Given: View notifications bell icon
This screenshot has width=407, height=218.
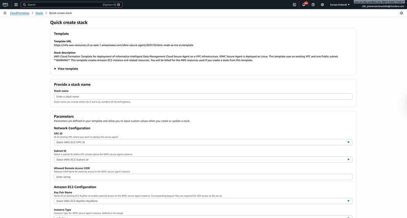Looking at the screenshot, I should click(304, 4).
